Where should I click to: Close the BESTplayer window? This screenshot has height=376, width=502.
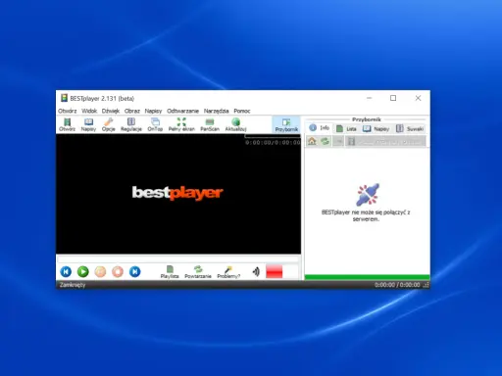click(x=418, y=98)
